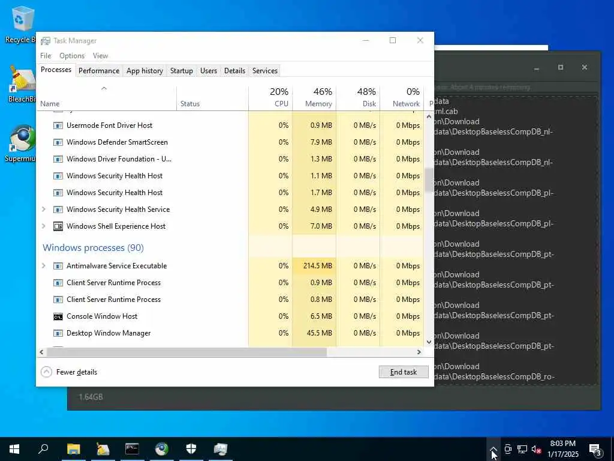Screen dimensions: 614x461
Task: Click the network status tray icon
Action: (522, 449)
